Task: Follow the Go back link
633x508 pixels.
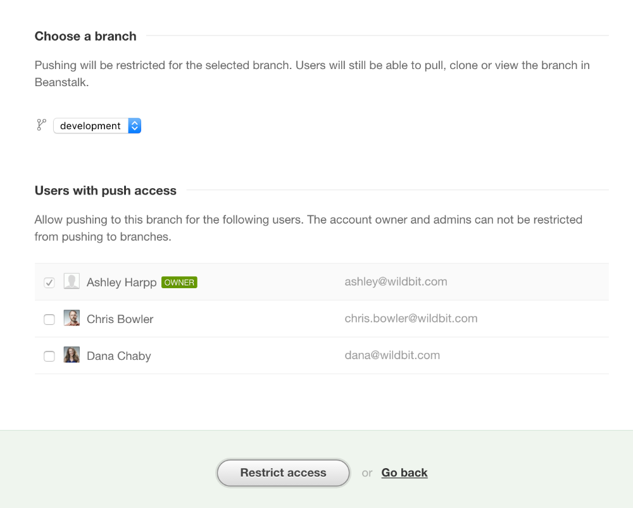Action: 404,473
